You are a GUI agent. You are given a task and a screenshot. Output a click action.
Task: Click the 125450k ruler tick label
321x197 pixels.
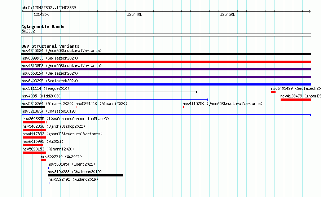228,14
